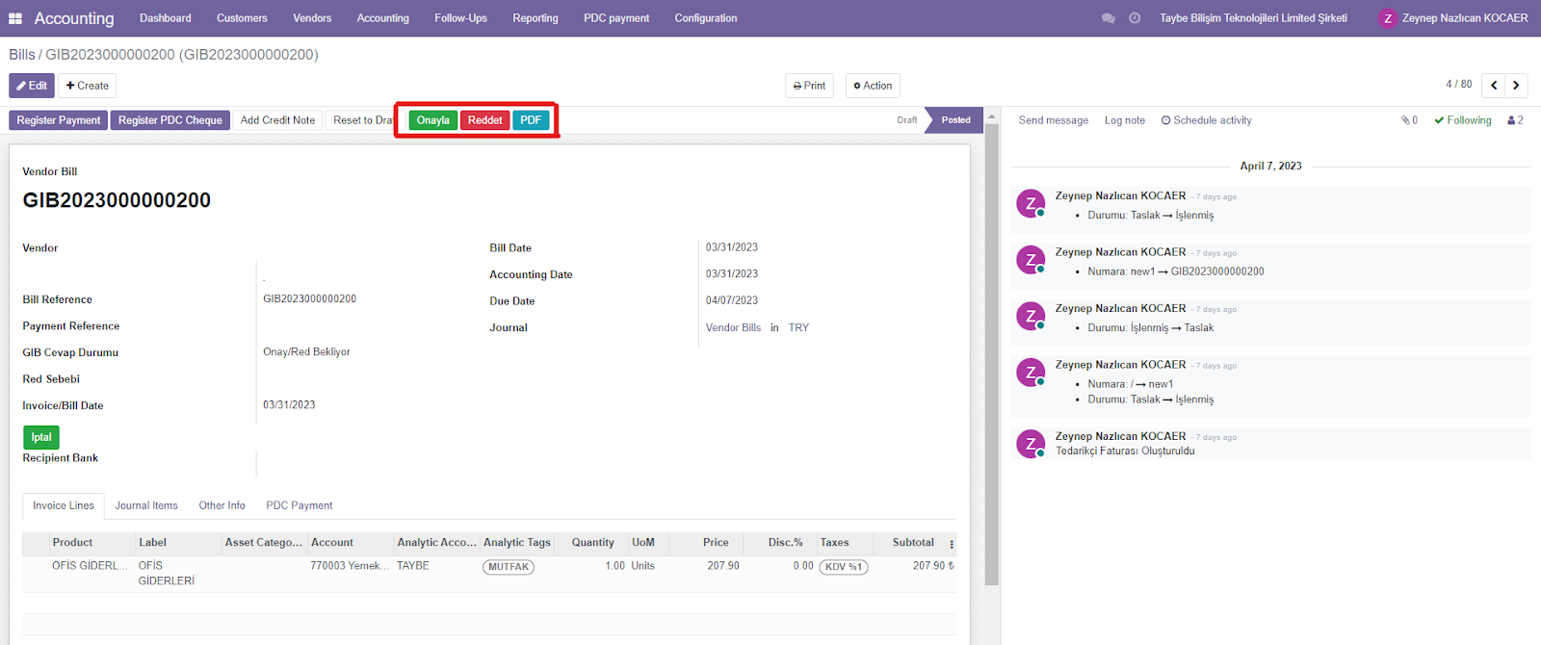1541x645 pixels.
Task: Go to previous record arrow
Action: pos(1494,86)
